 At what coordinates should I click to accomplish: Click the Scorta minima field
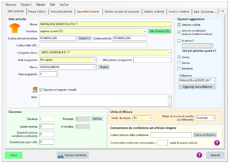coord(47,127)
